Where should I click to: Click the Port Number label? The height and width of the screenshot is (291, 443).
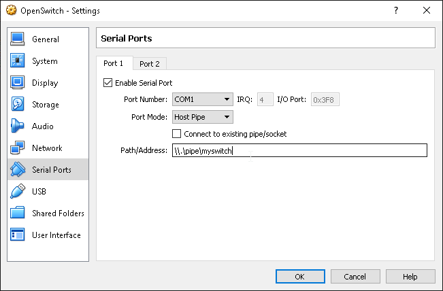pyautogui.click(x=146, y=99)
